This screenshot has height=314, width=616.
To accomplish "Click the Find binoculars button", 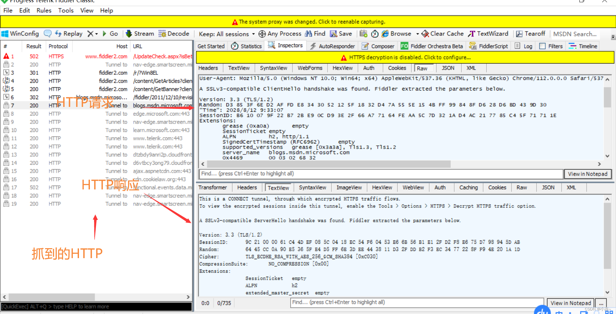I will pos(315,34).
